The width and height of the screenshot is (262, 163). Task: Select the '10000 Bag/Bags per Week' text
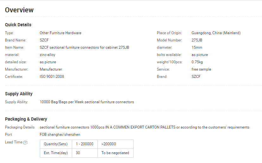pyautogui.click(x=62, y=102)
